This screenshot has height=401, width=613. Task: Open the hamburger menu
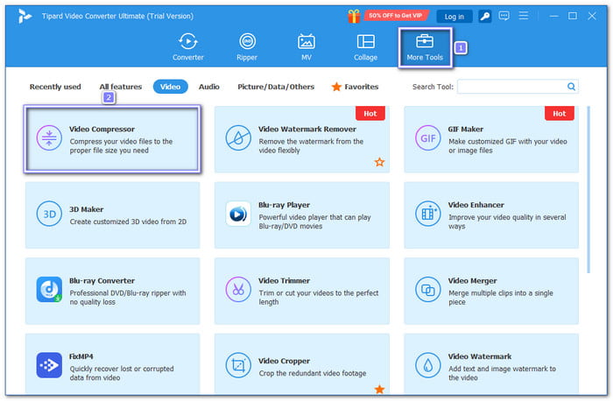(x=524, y=16)
